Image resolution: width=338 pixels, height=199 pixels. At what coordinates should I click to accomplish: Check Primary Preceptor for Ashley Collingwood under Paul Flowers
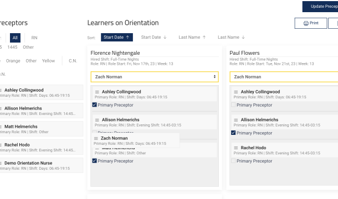[233, 105]
